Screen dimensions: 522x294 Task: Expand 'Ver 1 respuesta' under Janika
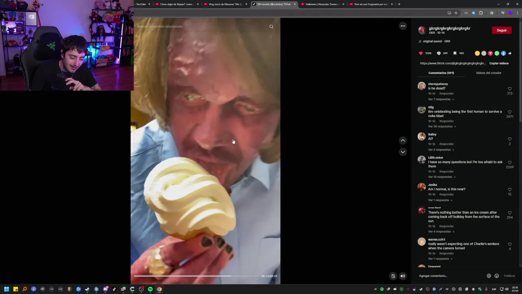tap(440, 200)
